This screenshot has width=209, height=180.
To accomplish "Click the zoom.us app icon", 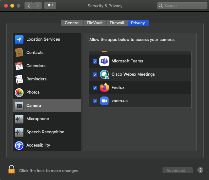I will (104, 101).
